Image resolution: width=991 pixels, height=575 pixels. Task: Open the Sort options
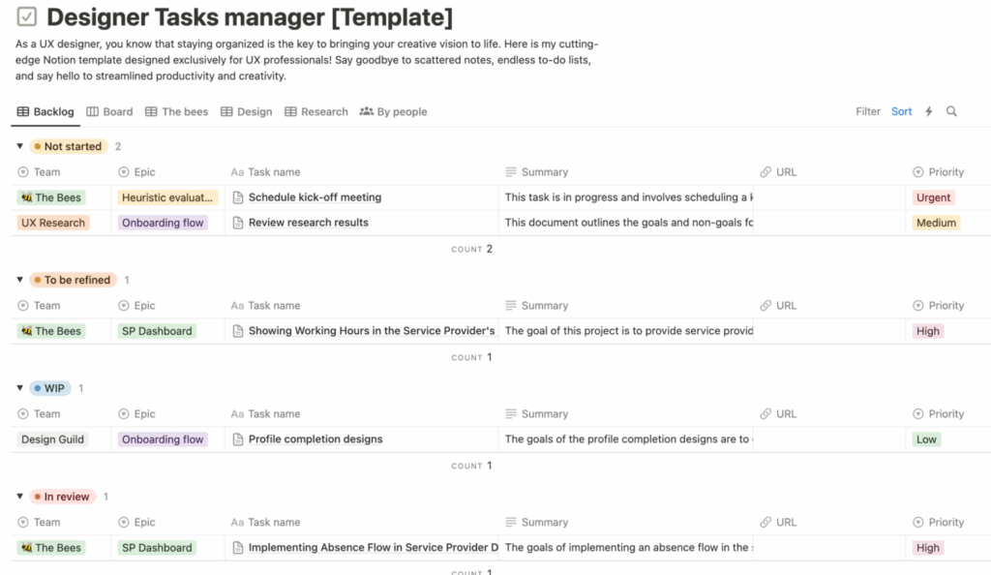[901, 111]
